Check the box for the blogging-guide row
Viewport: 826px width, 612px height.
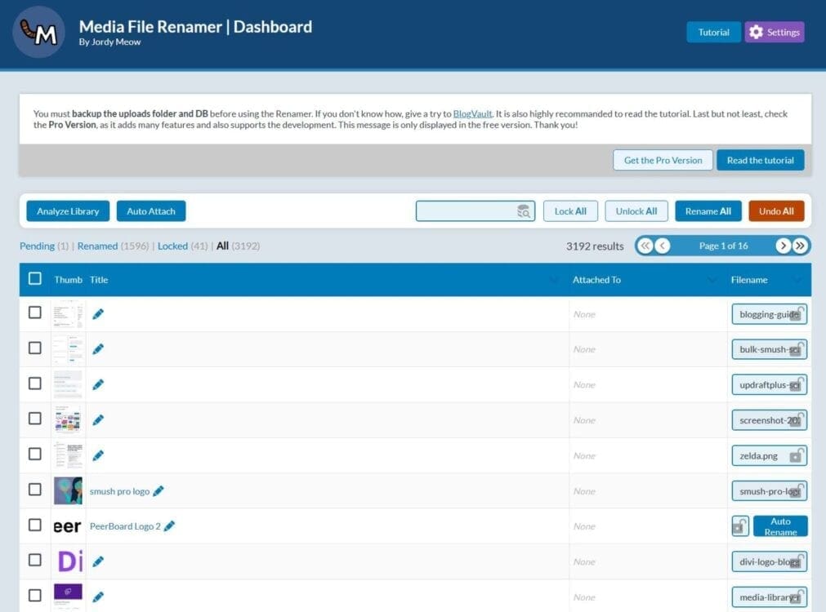(x=35, y=313)
